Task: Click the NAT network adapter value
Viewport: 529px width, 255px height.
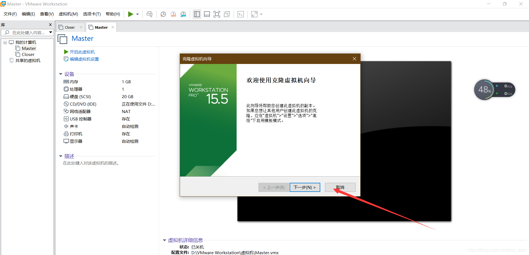Action: (x=126, y=111)
